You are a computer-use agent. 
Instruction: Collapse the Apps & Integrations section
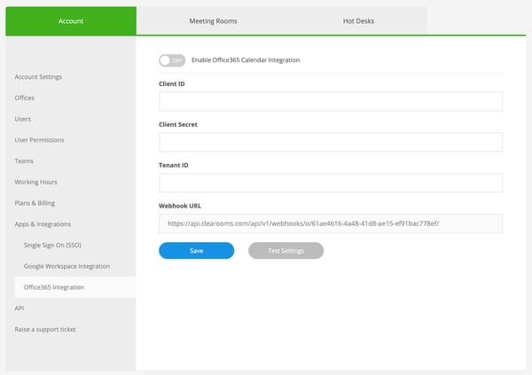click(x=43, y=224)
